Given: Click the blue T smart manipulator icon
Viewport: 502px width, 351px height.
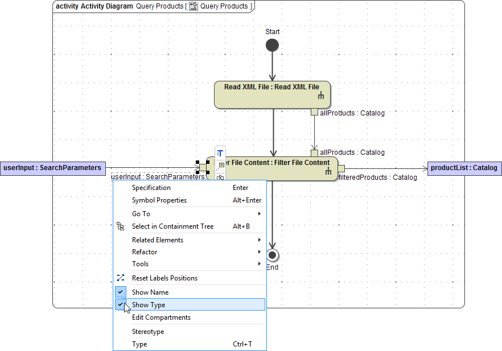Looking at the screenshot, I should (220, 153).
